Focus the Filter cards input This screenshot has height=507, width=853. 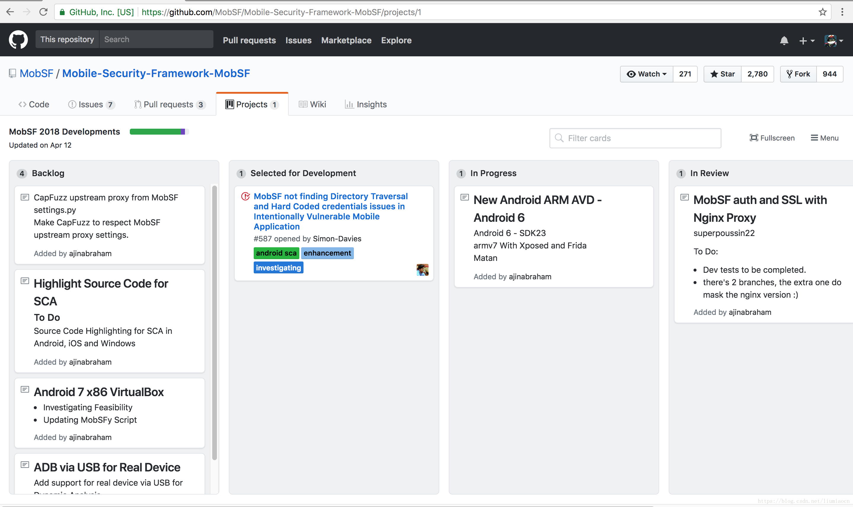(x=635, y=138)
